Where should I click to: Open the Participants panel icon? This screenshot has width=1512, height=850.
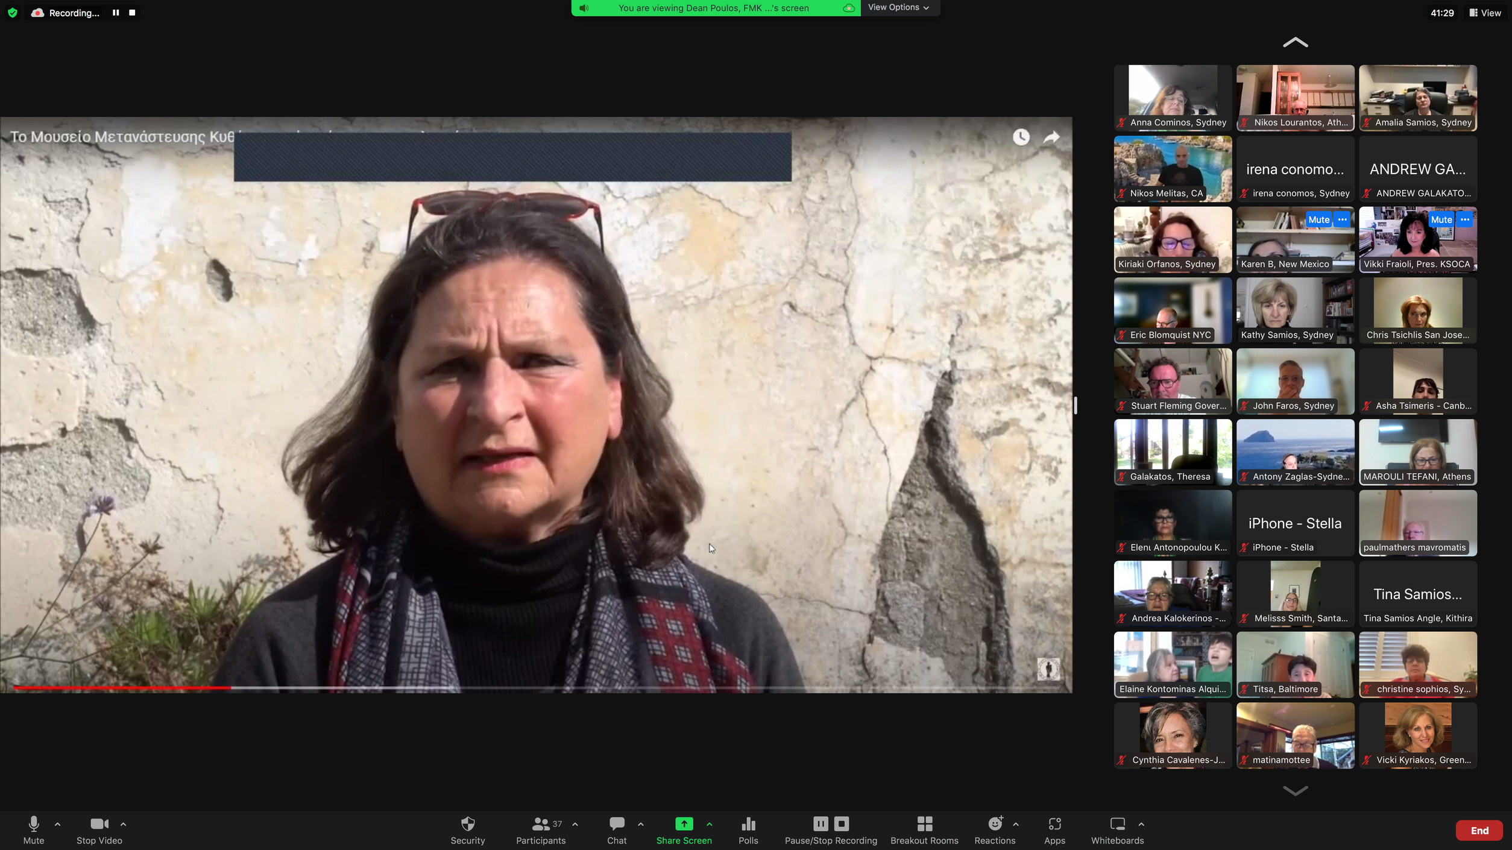point(540,824)
